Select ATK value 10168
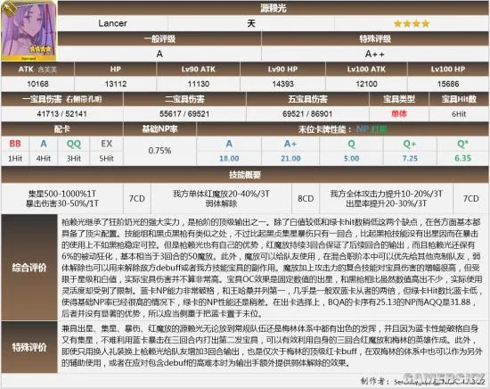Viewport: 490px width, 389px height. 37,84
